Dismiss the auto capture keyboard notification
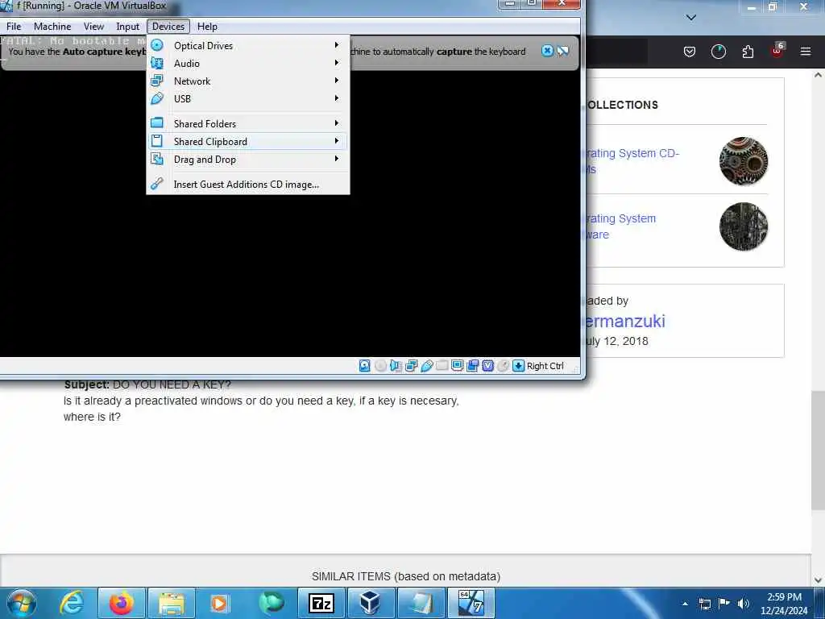 547,51
